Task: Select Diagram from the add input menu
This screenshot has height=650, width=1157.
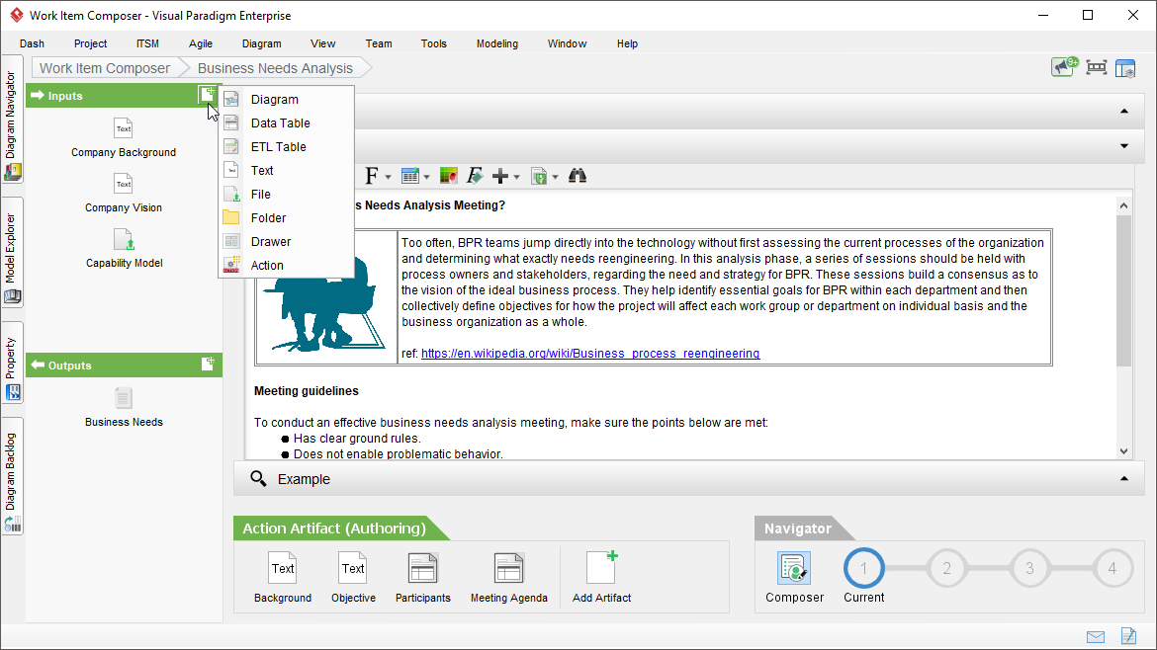Action: [x=287, y=100]
